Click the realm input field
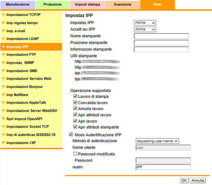 coord(163,167)
